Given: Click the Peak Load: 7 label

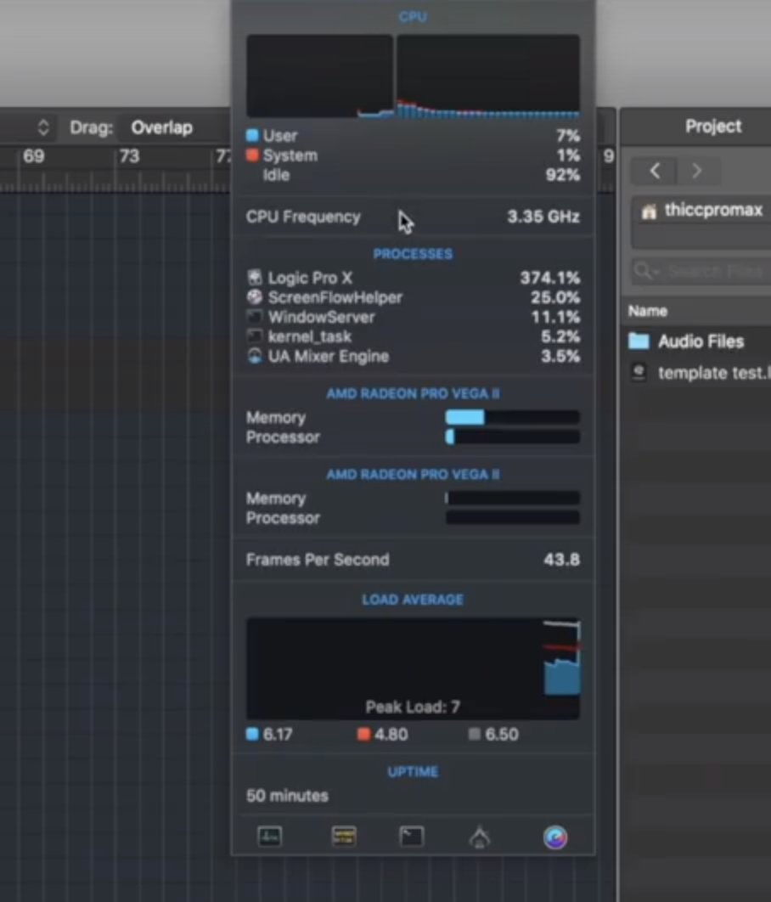Looking at the screenshot, I should click(x=413, y=707).
